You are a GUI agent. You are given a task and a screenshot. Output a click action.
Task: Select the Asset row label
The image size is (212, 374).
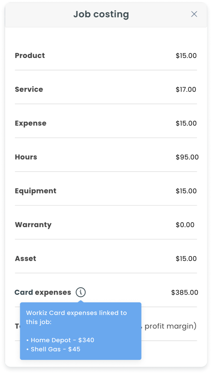[x=25, y=258]
